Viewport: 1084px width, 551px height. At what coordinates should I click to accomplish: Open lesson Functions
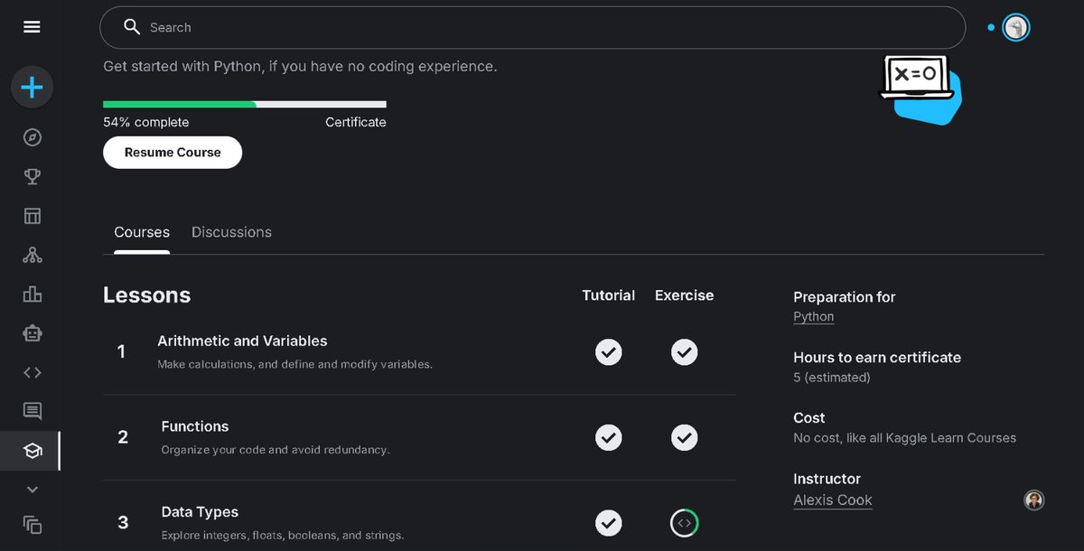tap(195, 426)
